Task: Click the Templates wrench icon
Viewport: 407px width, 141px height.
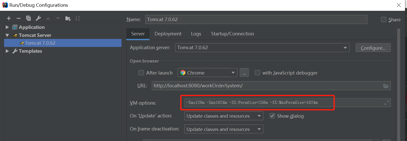Action: [x=15, y=51]
